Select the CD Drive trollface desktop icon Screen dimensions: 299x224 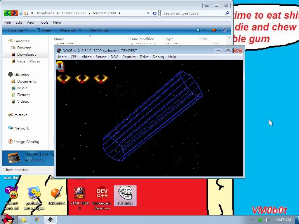[x=125, y=196]
